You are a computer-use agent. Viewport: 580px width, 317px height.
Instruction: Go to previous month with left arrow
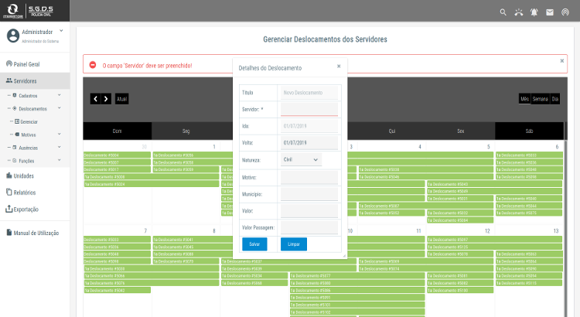pos(95,99)
